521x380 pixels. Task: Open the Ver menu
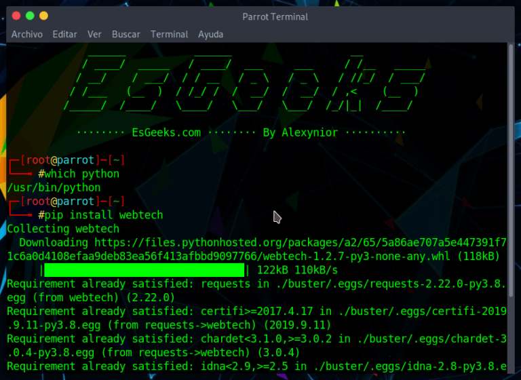click(94, 34)
